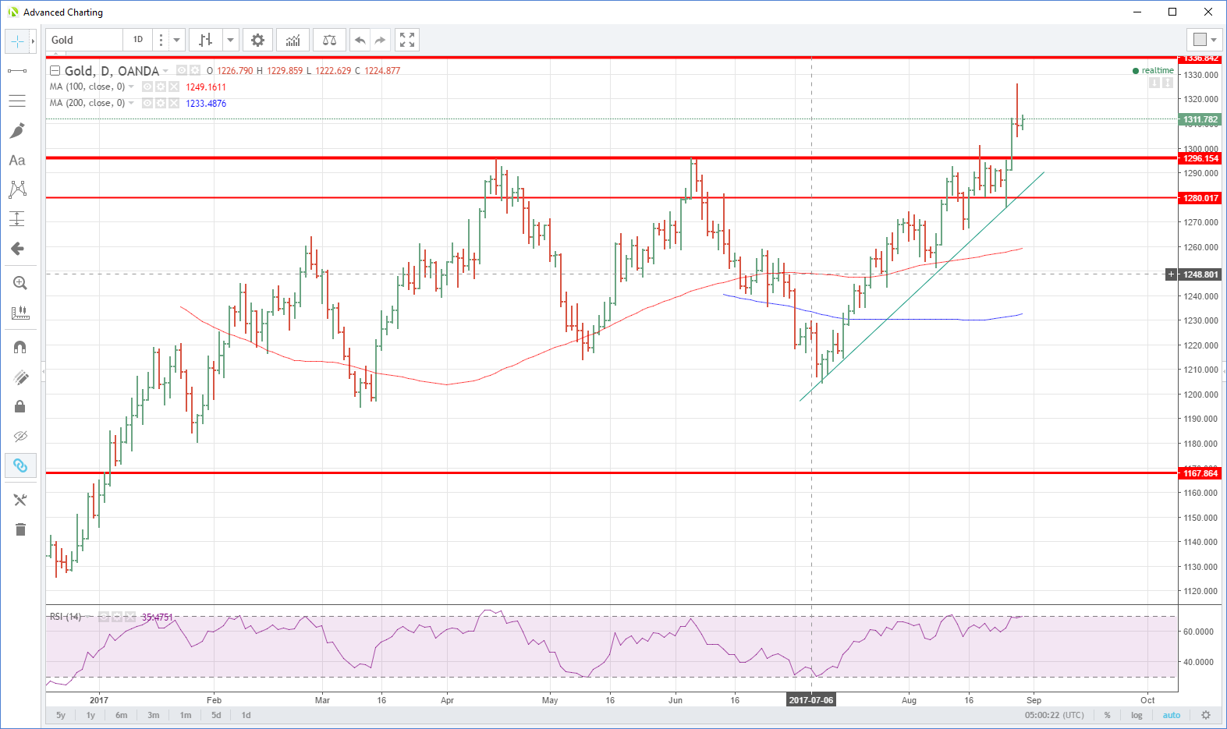Select the crosshair cursor tool
The height and width of the screenshot is (729, 1227).
coord(17,41)
